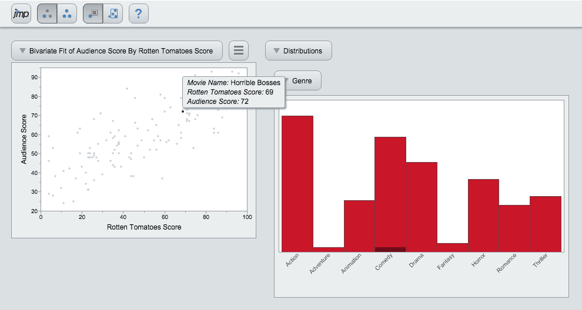Click the 'Comedy' axis label
Screen dimensions: 582x310
(x=384, y=262)
